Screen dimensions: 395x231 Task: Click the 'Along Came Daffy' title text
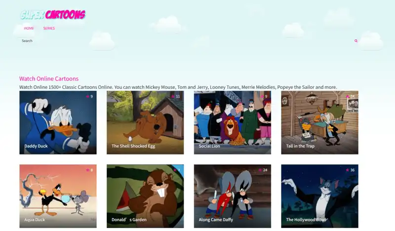pyautogui.click(x=216, y=220)
